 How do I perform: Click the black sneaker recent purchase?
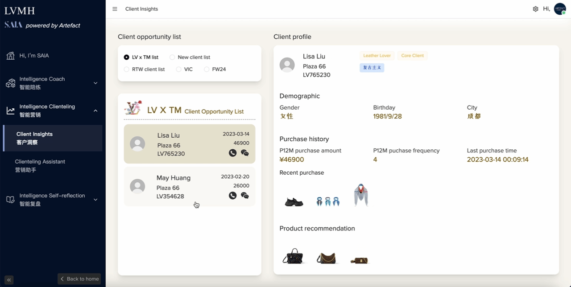click(294, 202)
